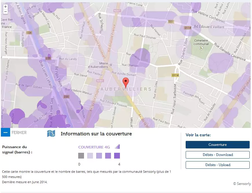Click the map icon beside coverage information title

[51, 134]
